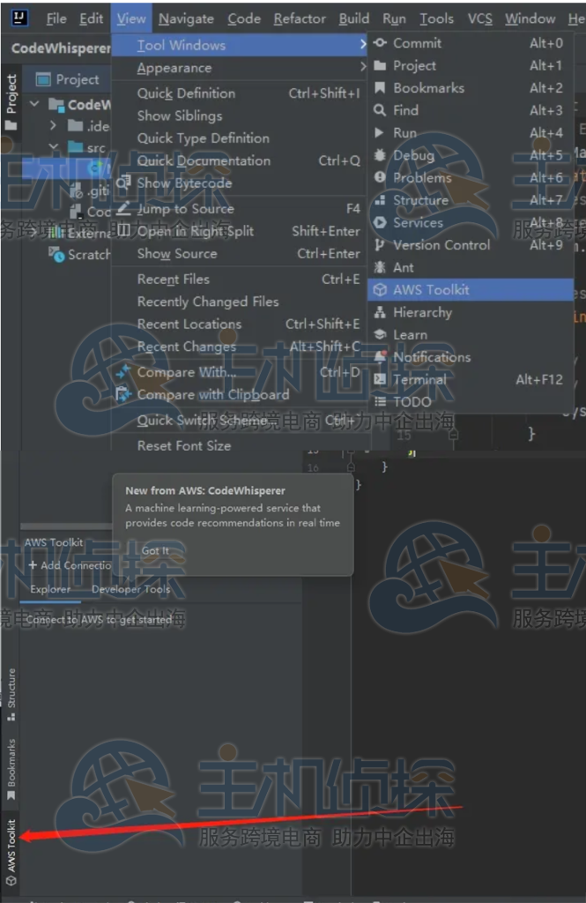
Task: Click the Bookmarks ribbon icon in submenu
Action: 380,87
